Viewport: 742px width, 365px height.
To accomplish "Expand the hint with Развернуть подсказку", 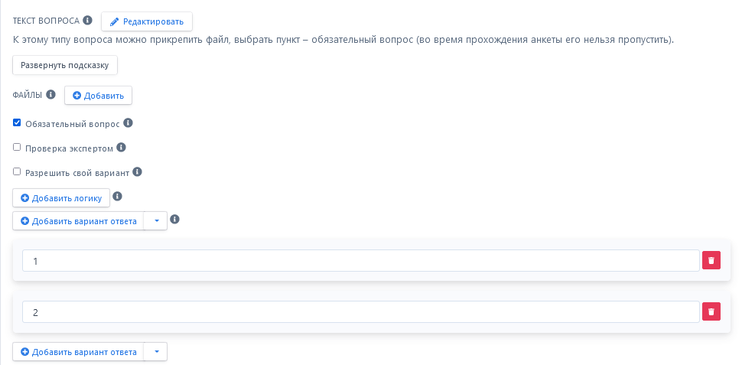I will (x=65, y=65).
